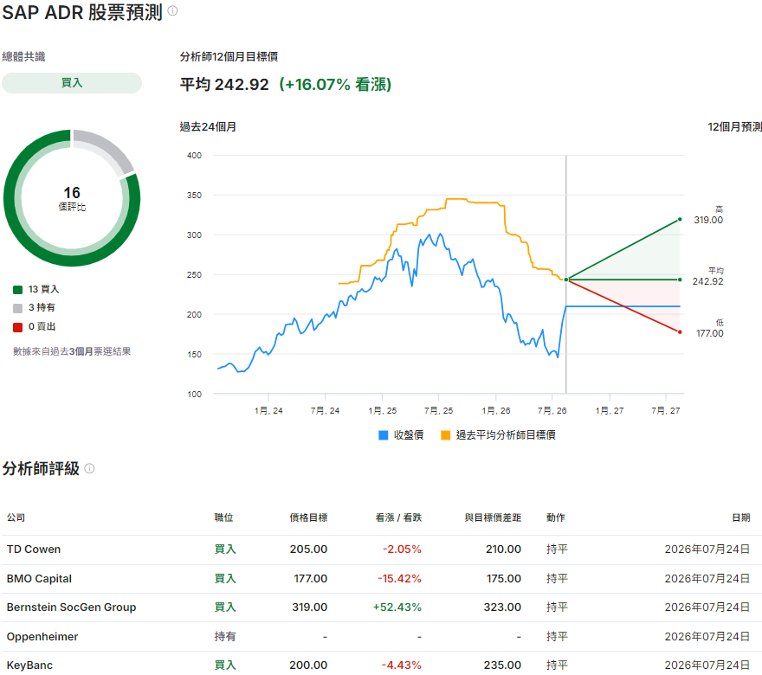
Task: Select the red 0 賣出 legend swatch
Action: click(x=18, y=327)
